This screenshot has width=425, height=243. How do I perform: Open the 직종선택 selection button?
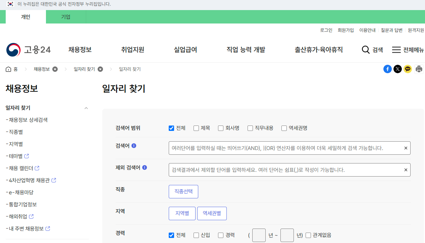[x=183, y=191]
